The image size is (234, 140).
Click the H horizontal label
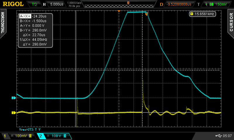44,4
